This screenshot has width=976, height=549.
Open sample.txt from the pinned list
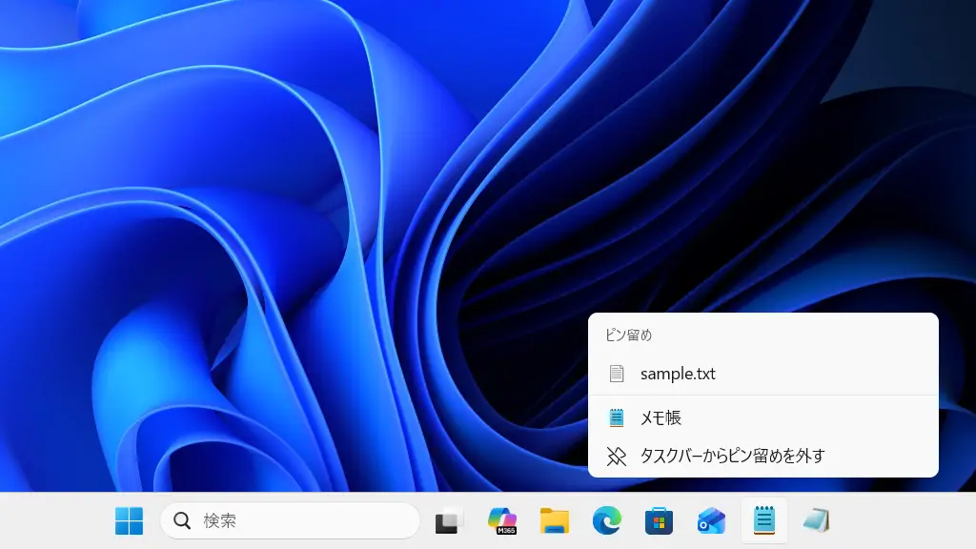tap(679, 373)
